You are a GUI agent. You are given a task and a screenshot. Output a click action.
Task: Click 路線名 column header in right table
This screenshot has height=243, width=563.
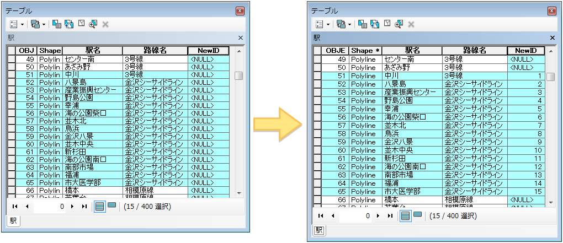(x=474, y=50)
